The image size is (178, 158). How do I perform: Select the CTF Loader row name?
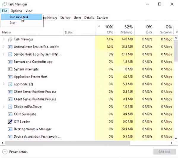coord(22,122)
